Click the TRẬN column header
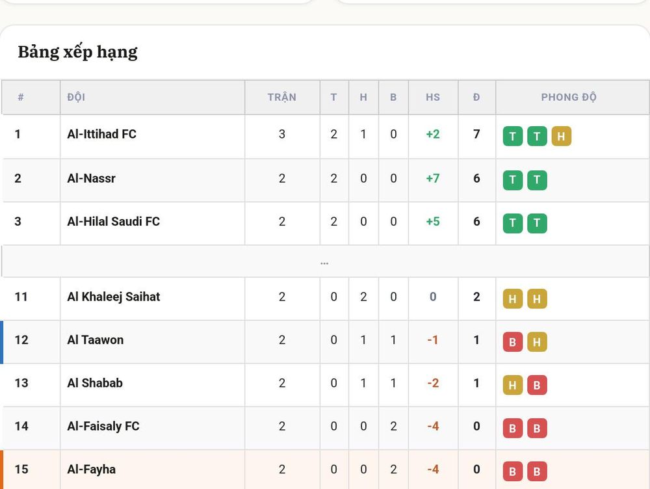Image resolution: width=650 pixels, height=489 pixels. [x=282, y=97]
